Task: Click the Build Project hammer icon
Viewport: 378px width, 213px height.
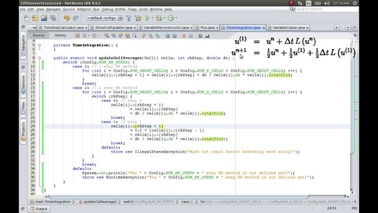Action: point(129,18)
